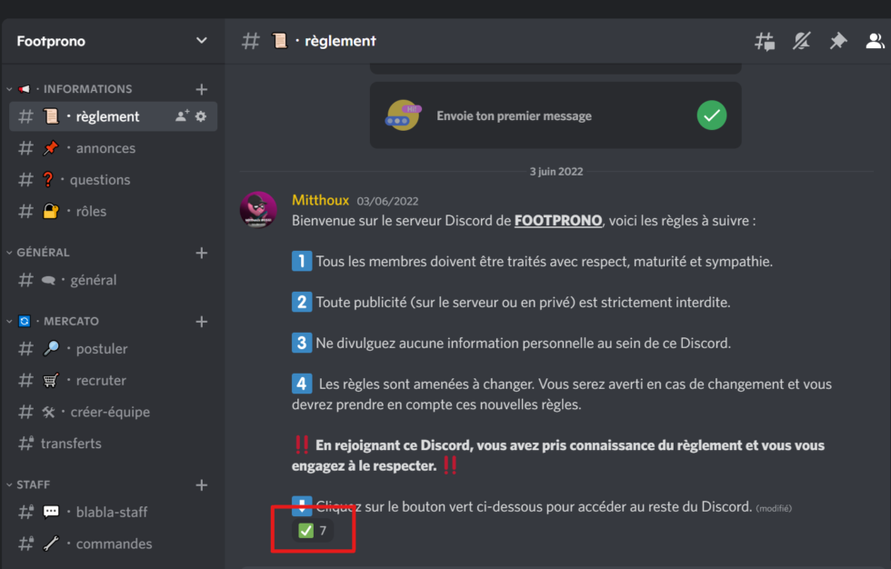
Task: Click invite people icon beside règlement channel
Action: (182, 116)
